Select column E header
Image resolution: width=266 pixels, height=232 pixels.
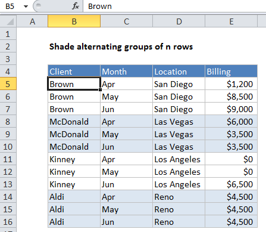231,21
